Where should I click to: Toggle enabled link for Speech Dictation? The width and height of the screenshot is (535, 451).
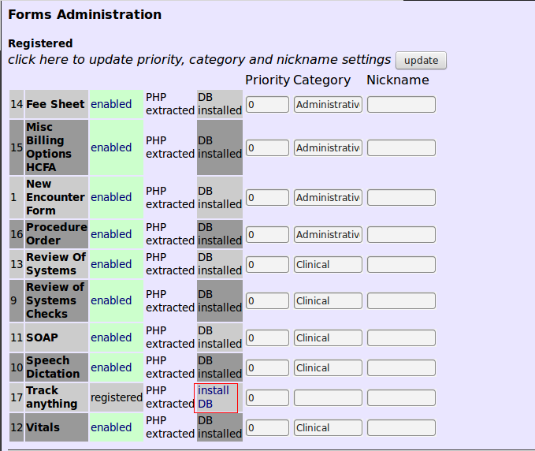(x=111, y=367)
